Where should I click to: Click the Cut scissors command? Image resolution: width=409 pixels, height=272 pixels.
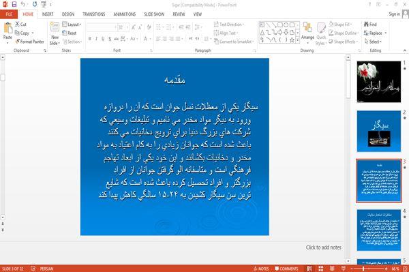[x=20, y=25]
